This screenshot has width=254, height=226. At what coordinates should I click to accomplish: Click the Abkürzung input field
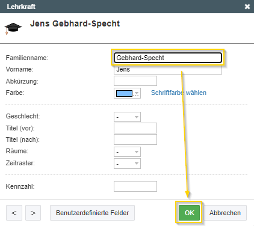pos(135,81)
